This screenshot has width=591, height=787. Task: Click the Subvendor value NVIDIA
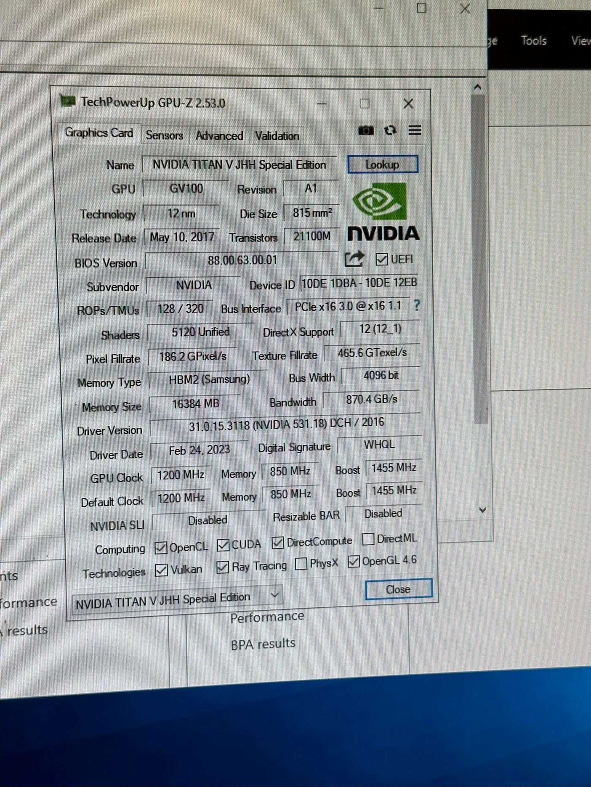pos(193,285)
